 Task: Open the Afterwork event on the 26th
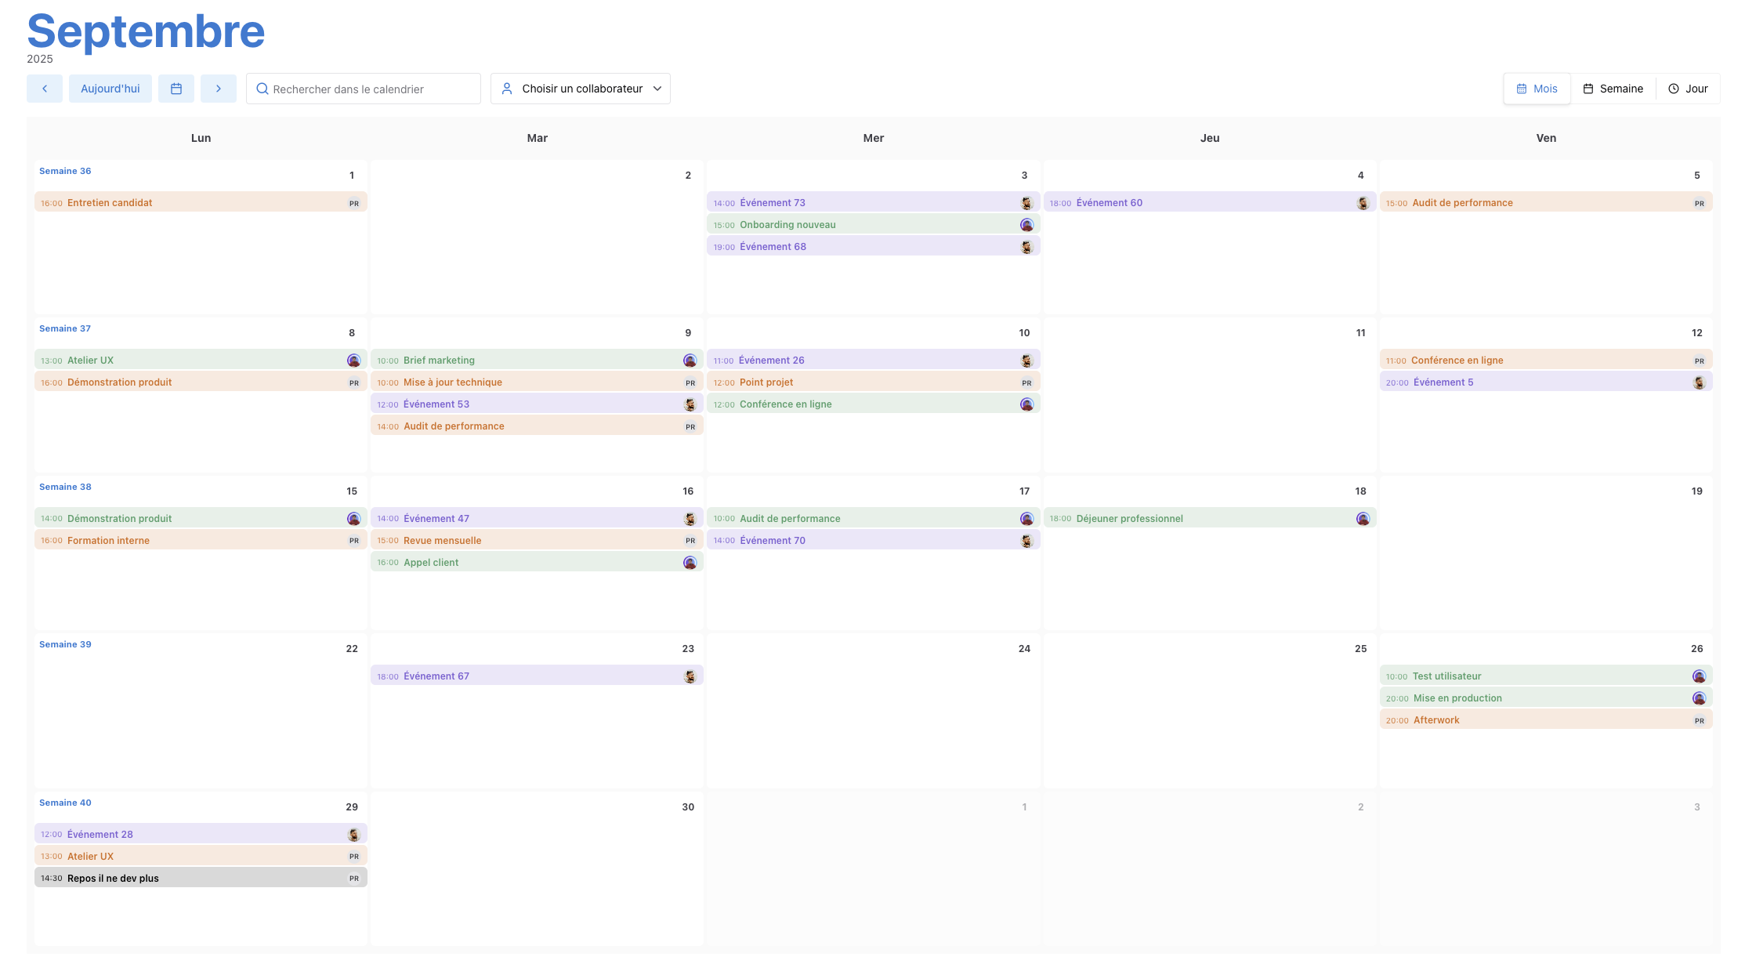(x=1436, y=719)
